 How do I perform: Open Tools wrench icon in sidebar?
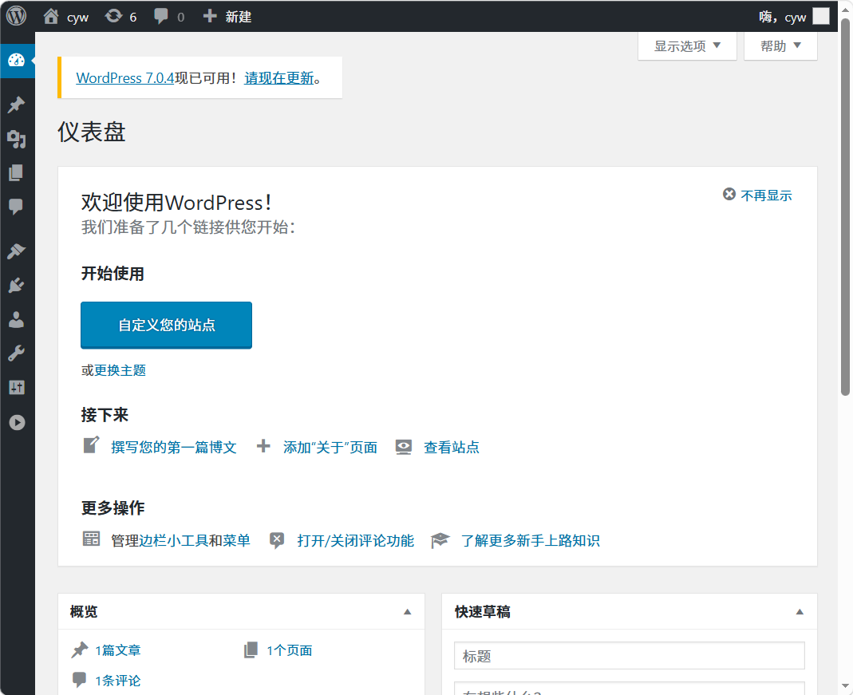(16, 353)
